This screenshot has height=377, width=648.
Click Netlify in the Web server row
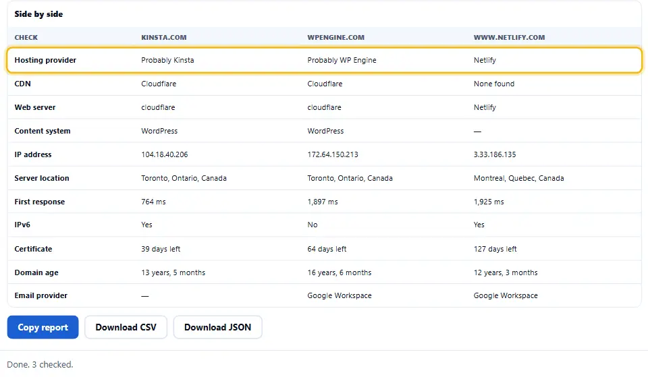click(x=485, y=107)
